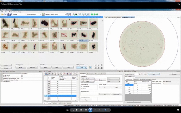This screenshot has height=113, width=181.
Task: Click the red X icon in List of Particles toolbar
Action: pos(64,74)
